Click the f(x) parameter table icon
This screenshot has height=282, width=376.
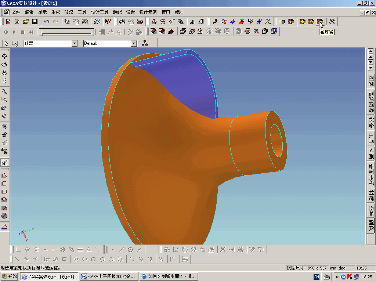coord(250,22)
